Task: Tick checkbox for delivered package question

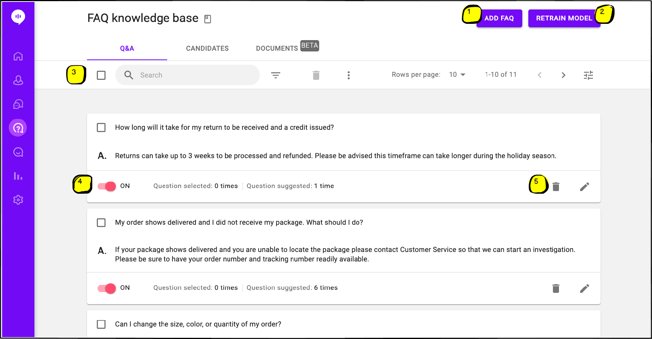Action: [101, 222]
